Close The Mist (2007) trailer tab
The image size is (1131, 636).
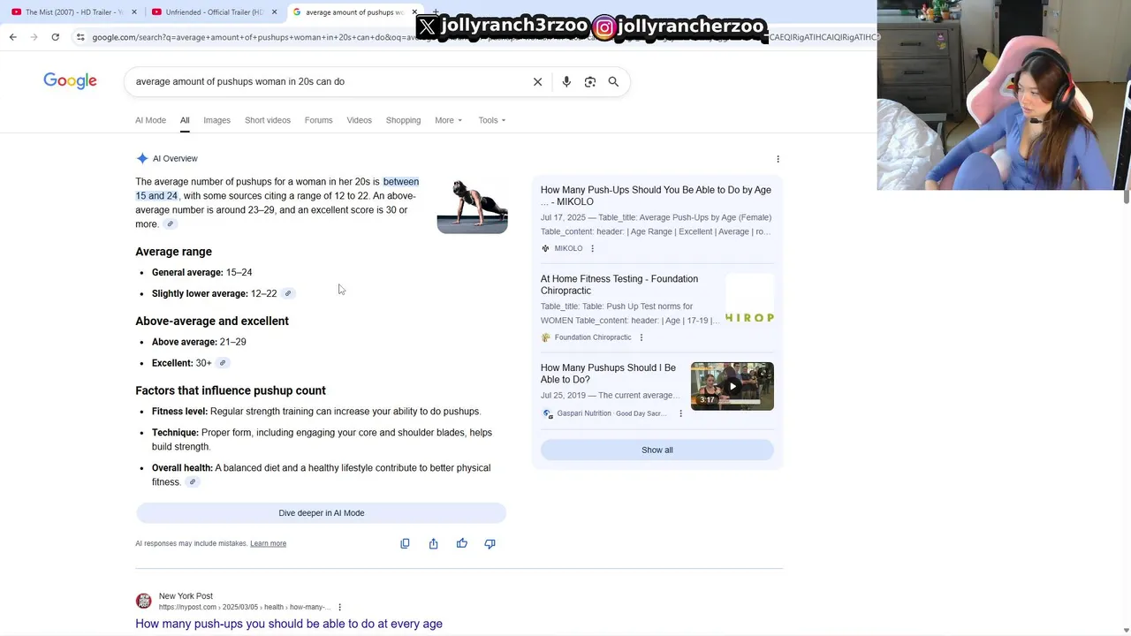[134, 12]
